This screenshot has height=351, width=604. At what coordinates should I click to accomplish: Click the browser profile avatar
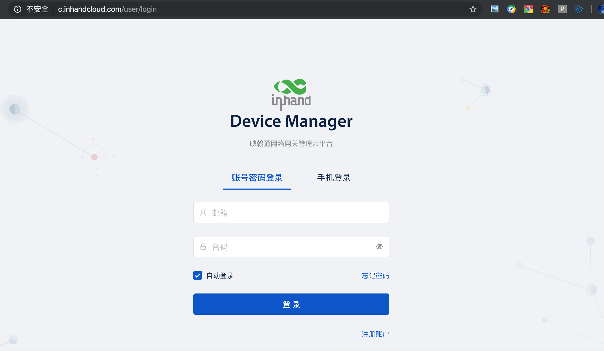point(601,9)
